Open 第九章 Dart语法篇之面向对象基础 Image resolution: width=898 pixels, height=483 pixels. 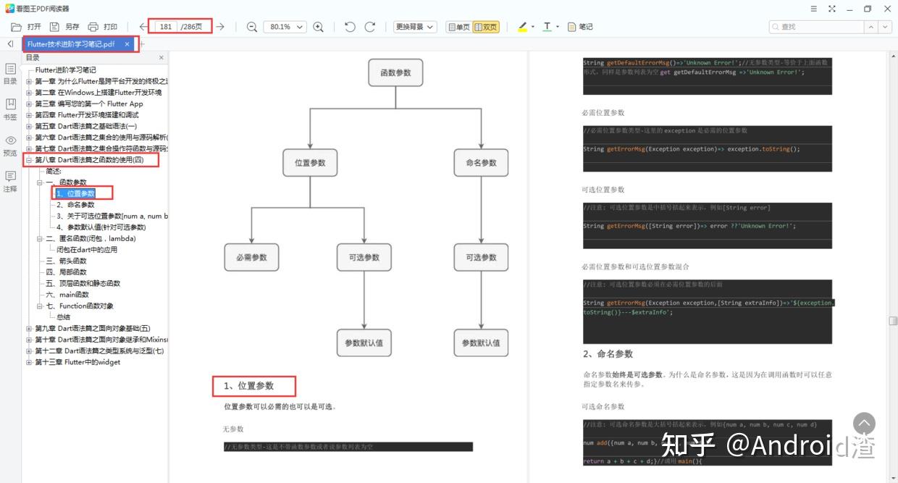tap(93, 328)
